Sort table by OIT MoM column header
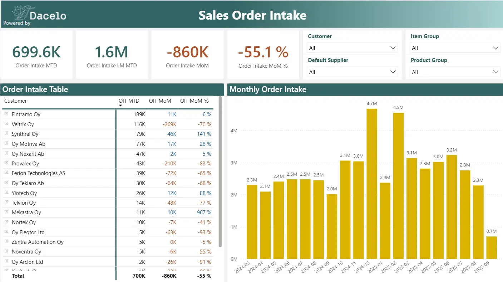 click(160, 101)
